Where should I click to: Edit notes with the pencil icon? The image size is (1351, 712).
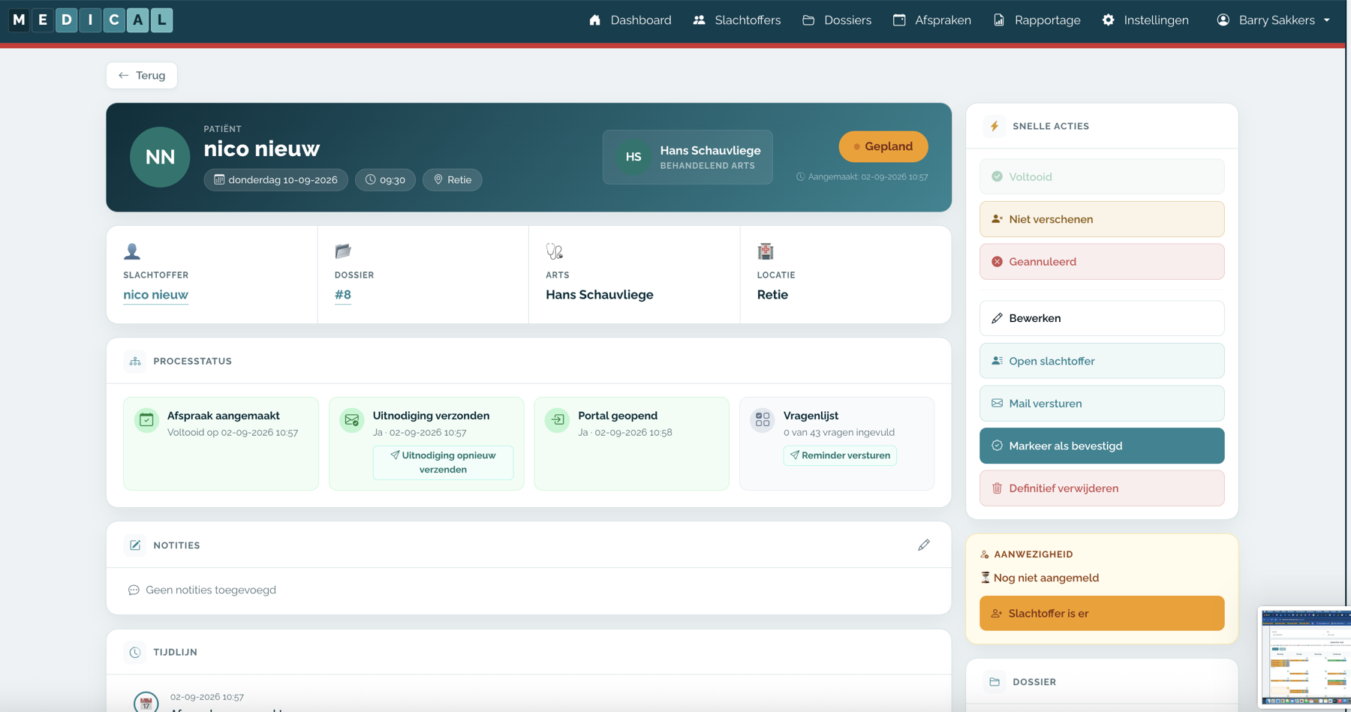click(x=924, y=545)
